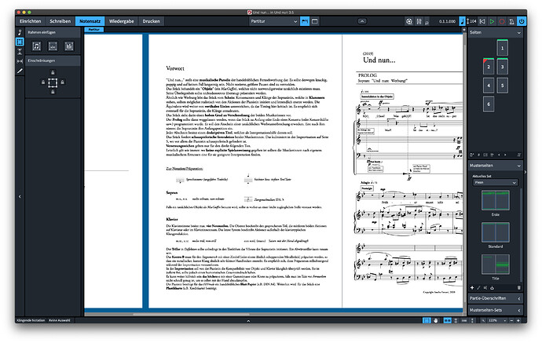Click the insert pages icon
This screenshot has height=343, width=542.
tap(472, 155)
